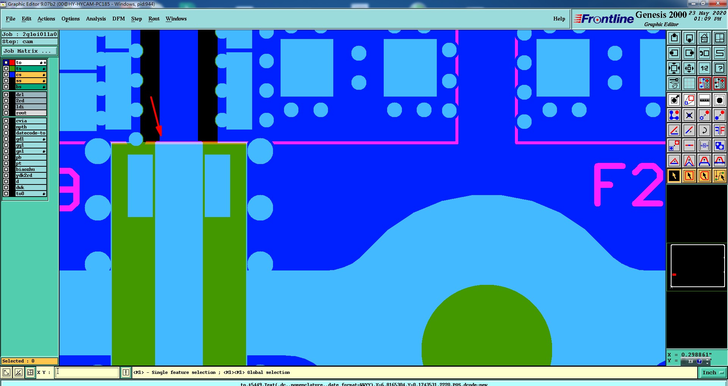Click the Job Matrix ... button
The width and height of the screenshot is (728, 386).
[30, 51]
